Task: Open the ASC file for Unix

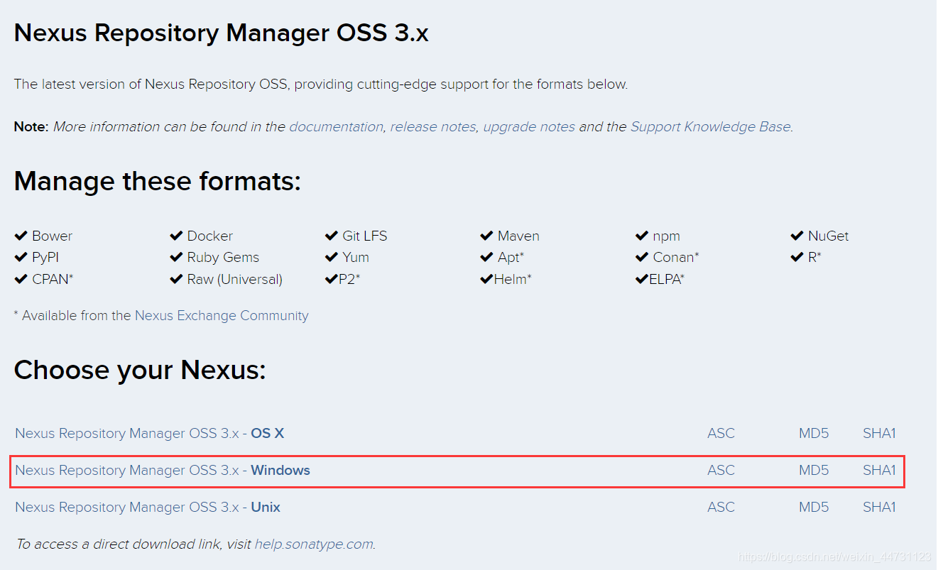Action: tap(721, 507)
